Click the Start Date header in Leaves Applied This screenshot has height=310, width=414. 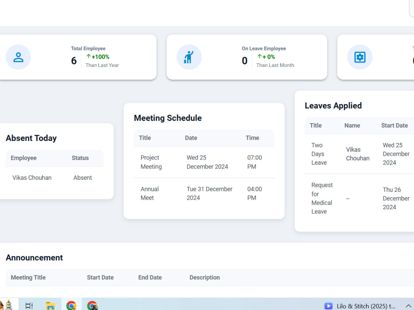click(x=395, y=126)
